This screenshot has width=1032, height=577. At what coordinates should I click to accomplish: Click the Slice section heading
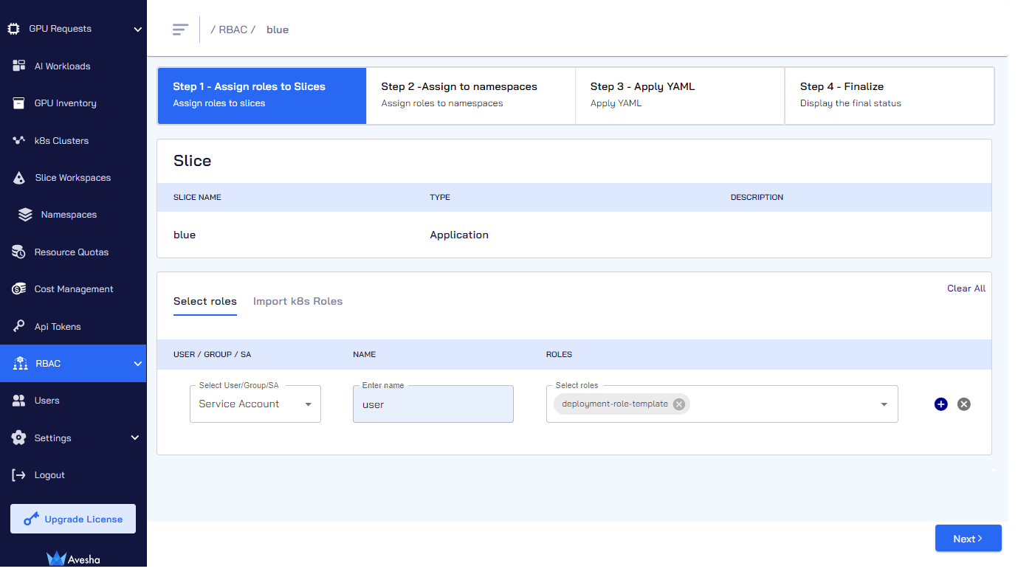click(x=192, y=161)
